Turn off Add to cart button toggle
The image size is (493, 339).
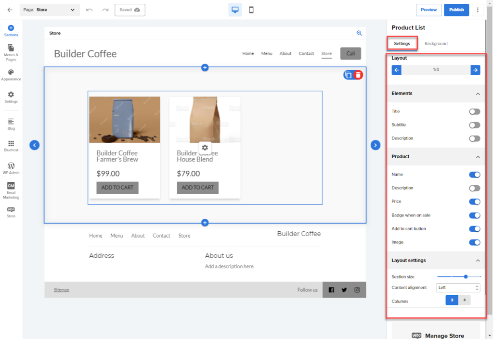pyautogui.click(x=474, y=229)
